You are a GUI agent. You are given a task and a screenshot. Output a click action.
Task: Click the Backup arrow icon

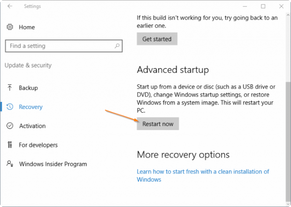point(10,88)
